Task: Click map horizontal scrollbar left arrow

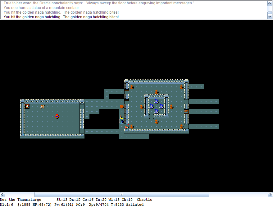Action: coord(2,195)
